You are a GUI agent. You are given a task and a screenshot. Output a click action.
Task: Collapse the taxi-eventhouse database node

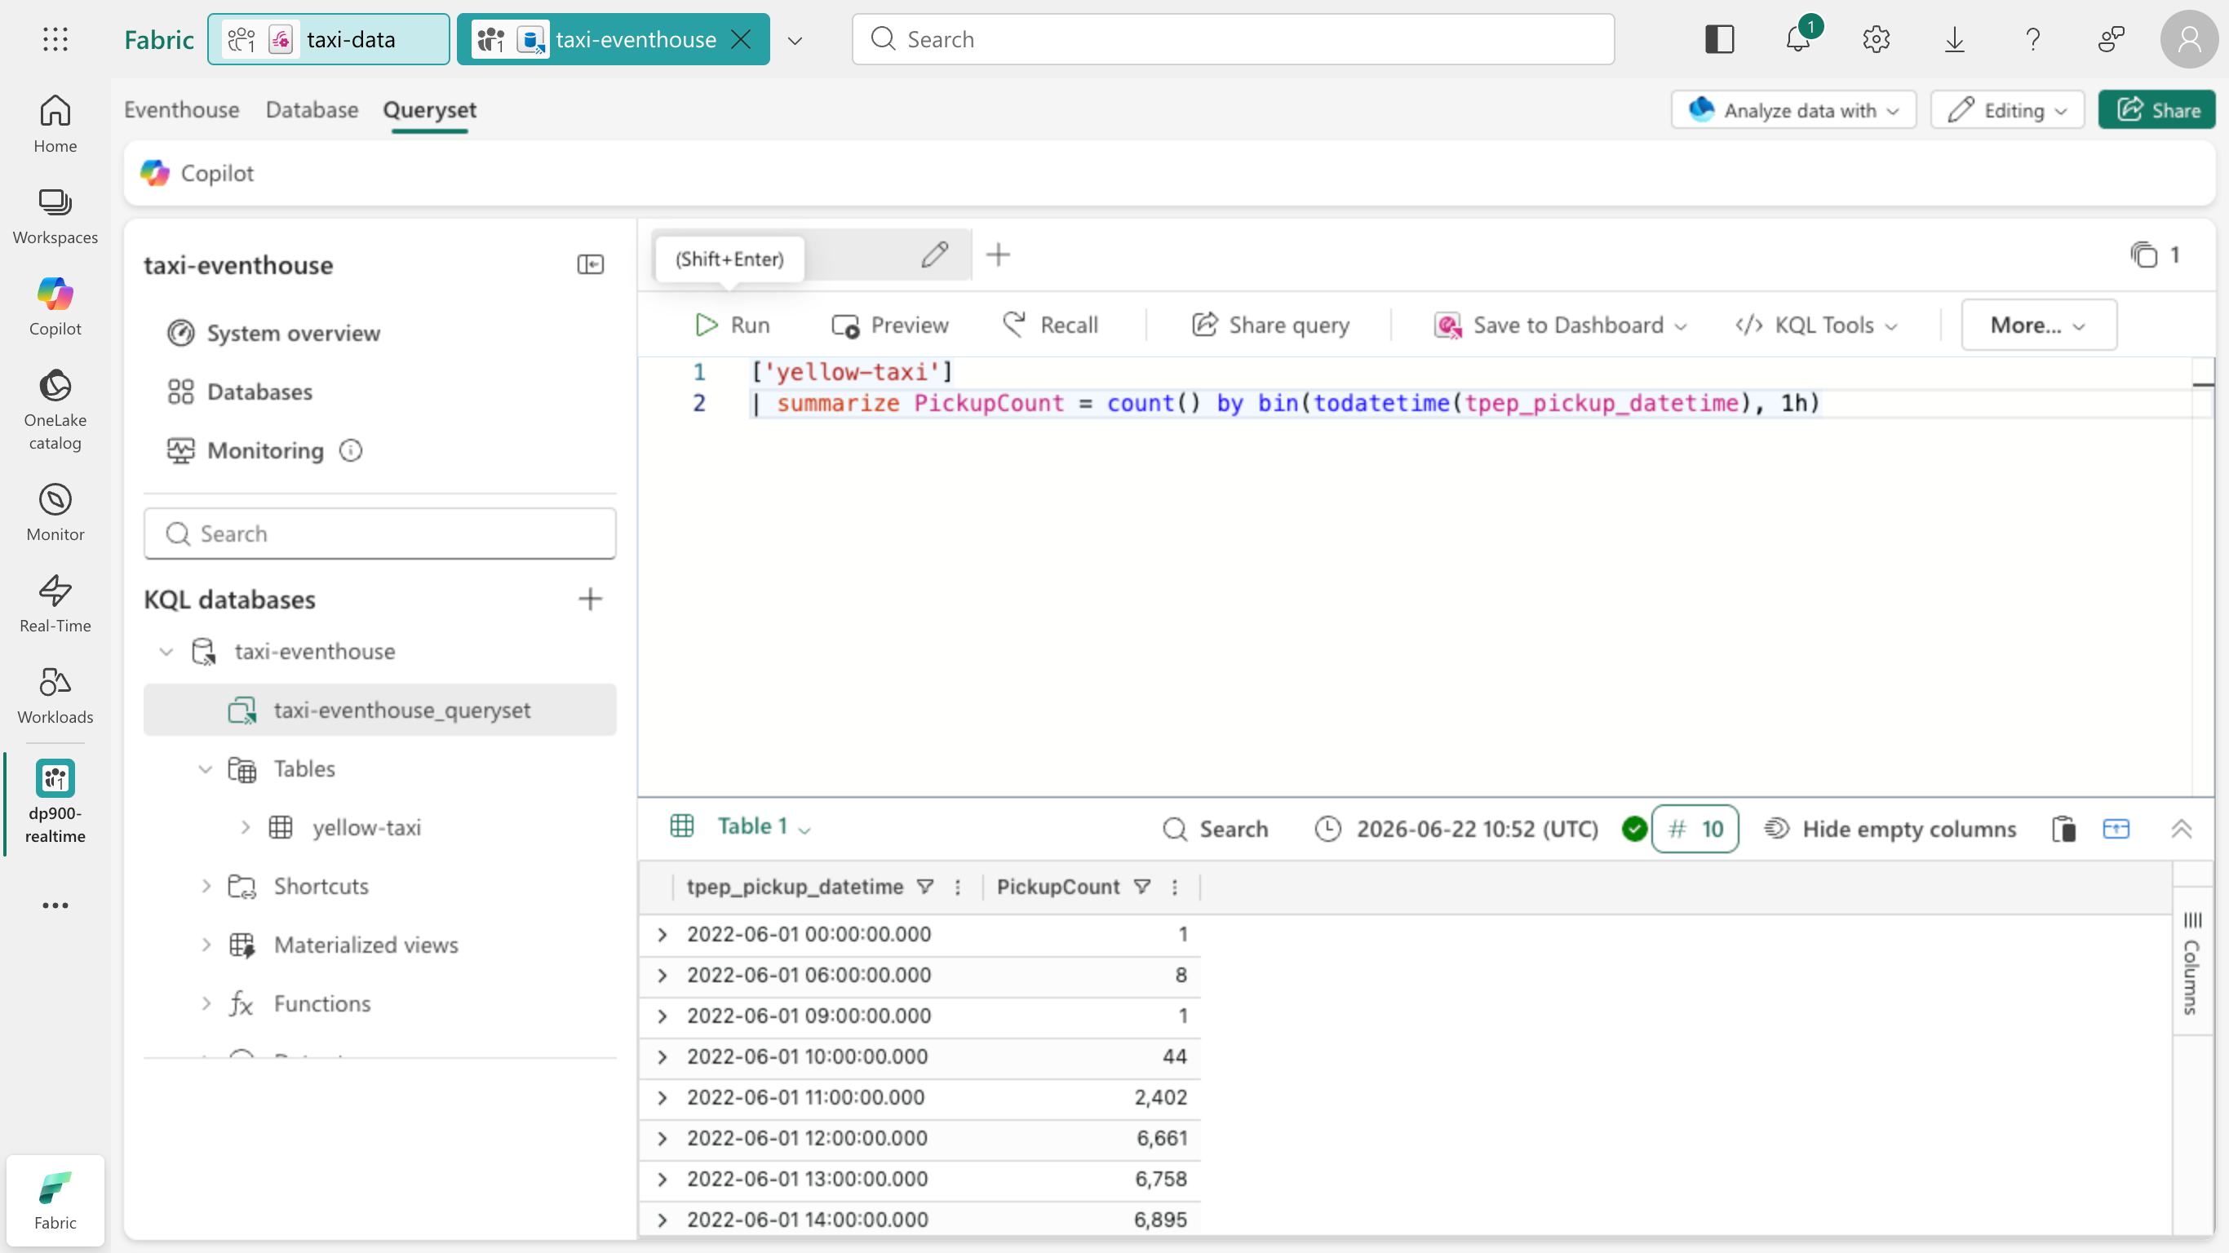(x=166, y=651)
